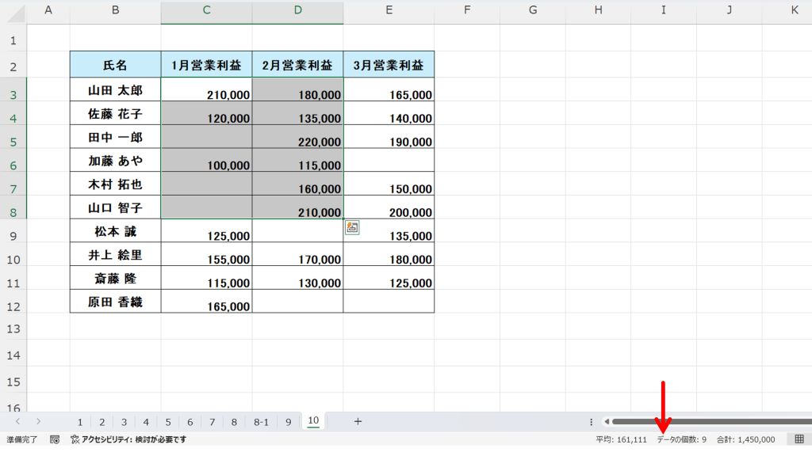Open sheet tab 8-1
This screenshot has height=452, width=812.
[x=261, y=421]
